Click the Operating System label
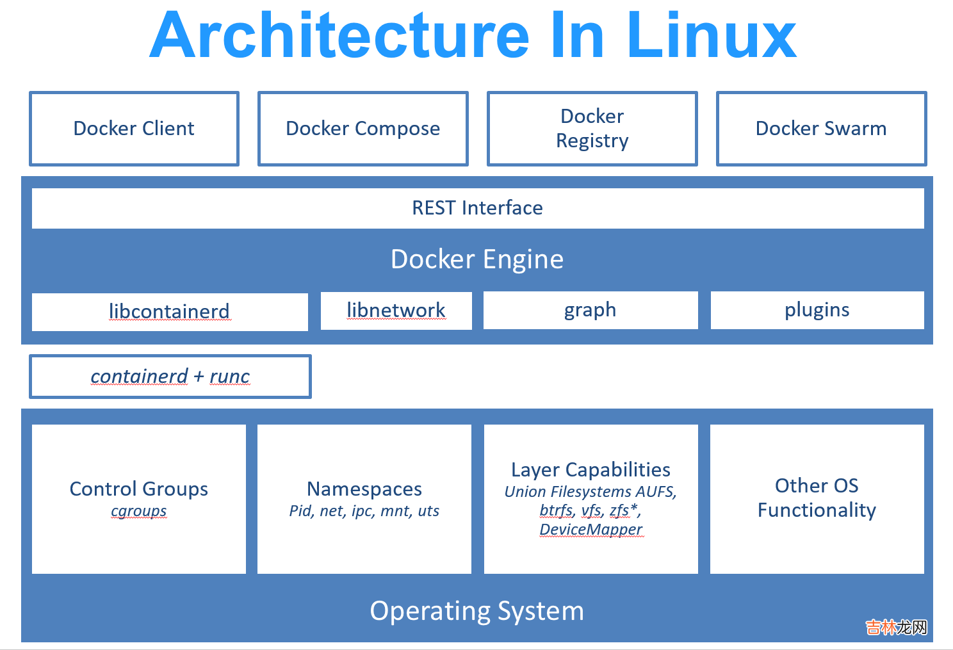Screen dimensions: 953x650 click(x=477, y=611)
